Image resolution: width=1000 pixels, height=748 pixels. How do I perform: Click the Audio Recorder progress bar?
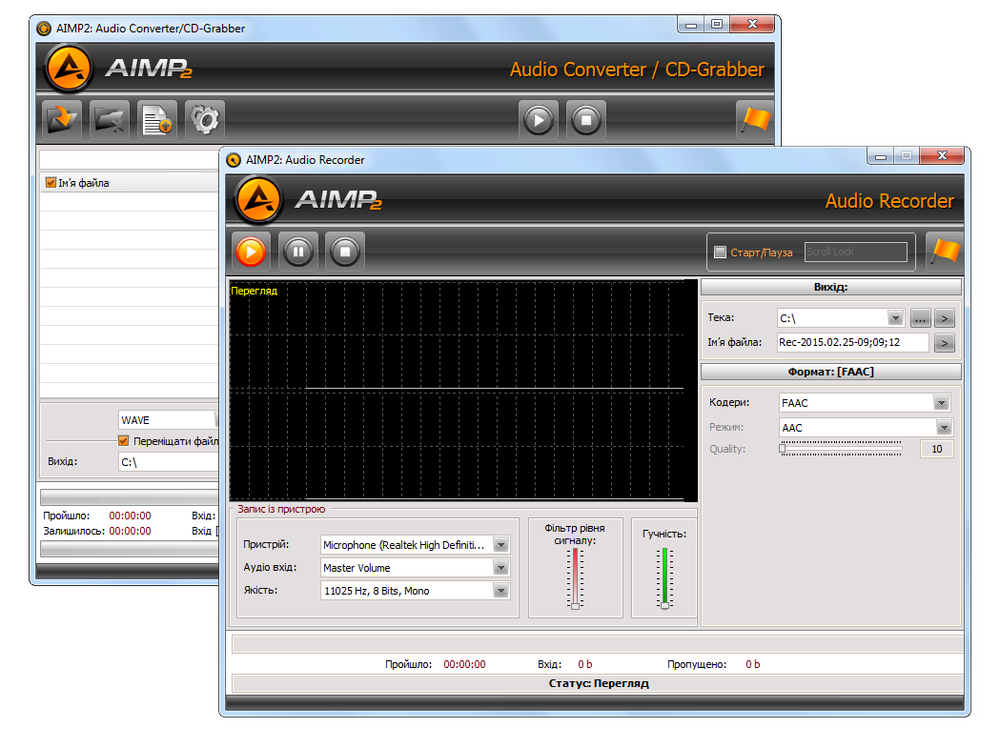click(x=598, y=644)
